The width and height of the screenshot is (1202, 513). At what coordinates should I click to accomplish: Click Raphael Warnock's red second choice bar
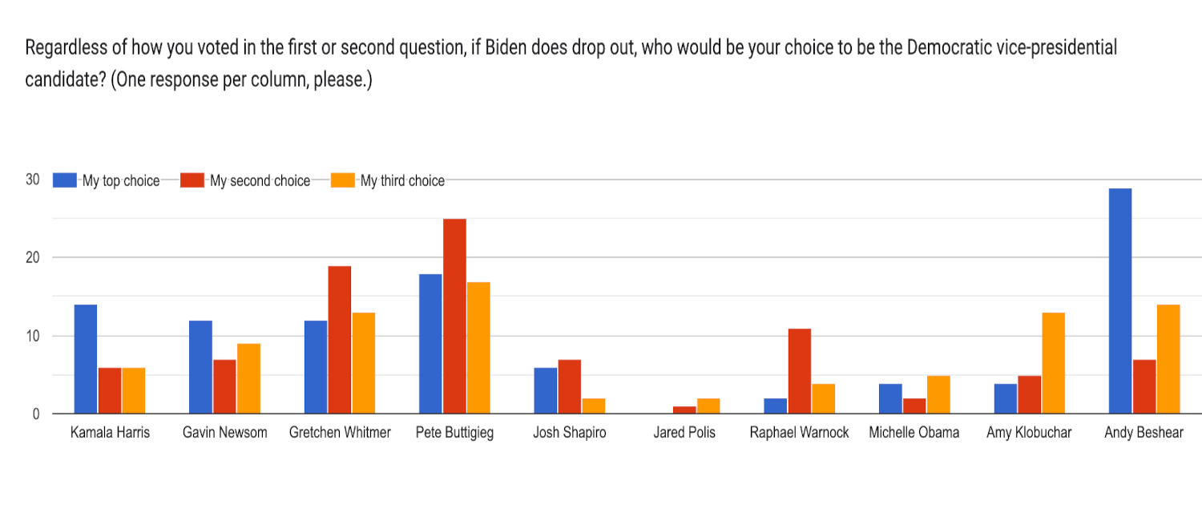pyautogui.click(x=799, y=371)
